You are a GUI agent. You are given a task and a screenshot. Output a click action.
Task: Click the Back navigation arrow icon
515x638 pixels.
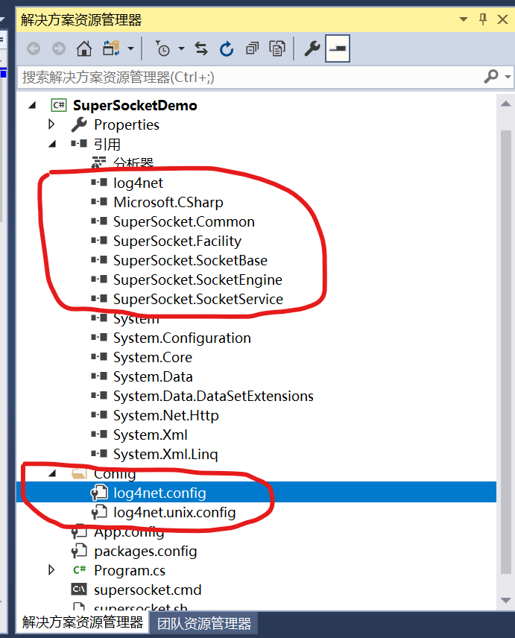[34, 48]
